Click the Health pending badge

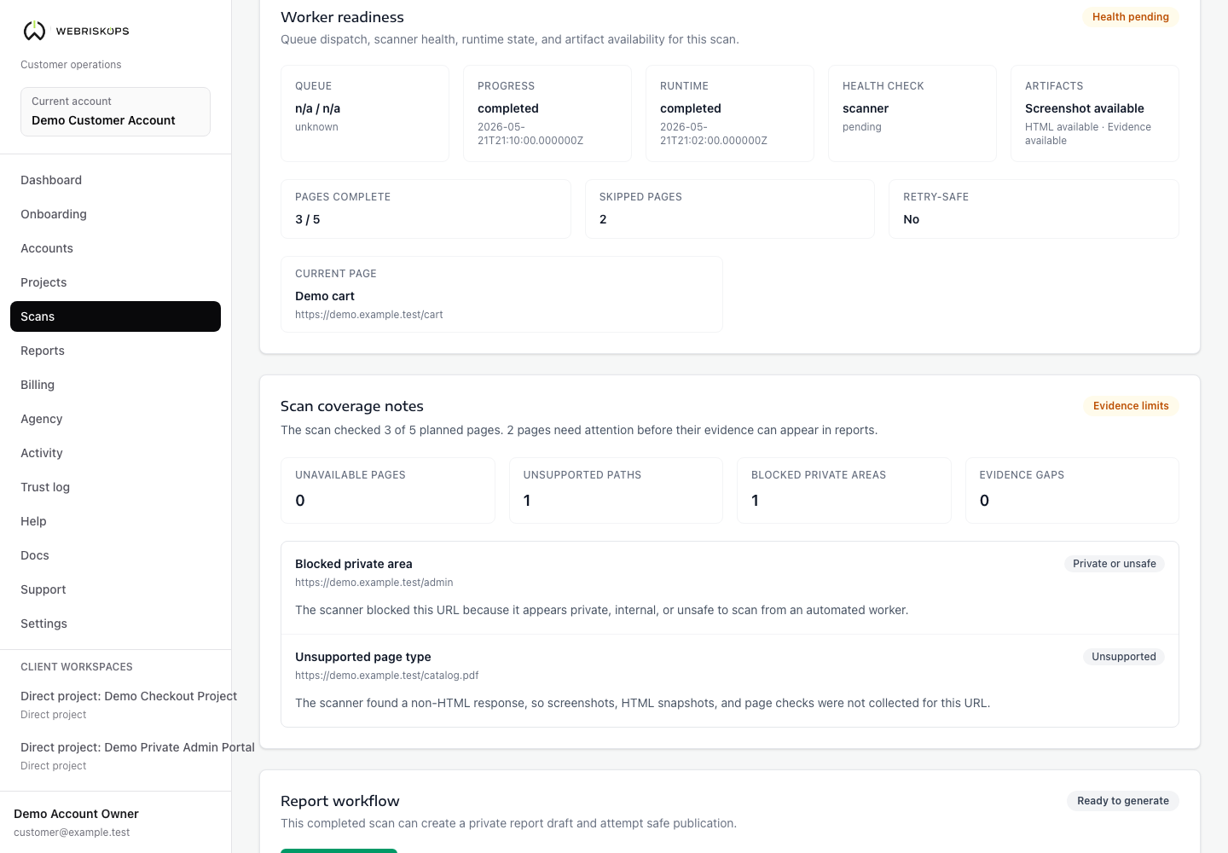pos(1130,17)
